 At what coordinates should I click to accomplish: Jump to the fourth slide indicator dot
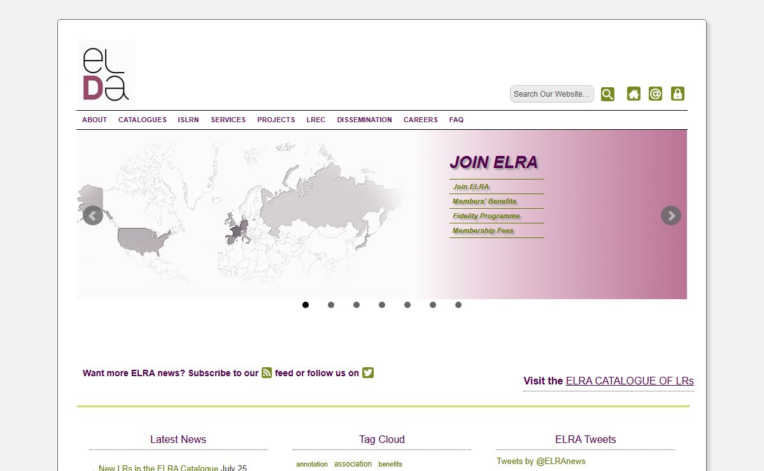(x=382, y=305)
